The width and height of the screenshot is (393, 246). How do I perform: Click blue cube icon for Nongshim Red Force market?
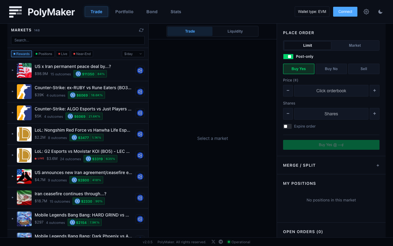140,134
